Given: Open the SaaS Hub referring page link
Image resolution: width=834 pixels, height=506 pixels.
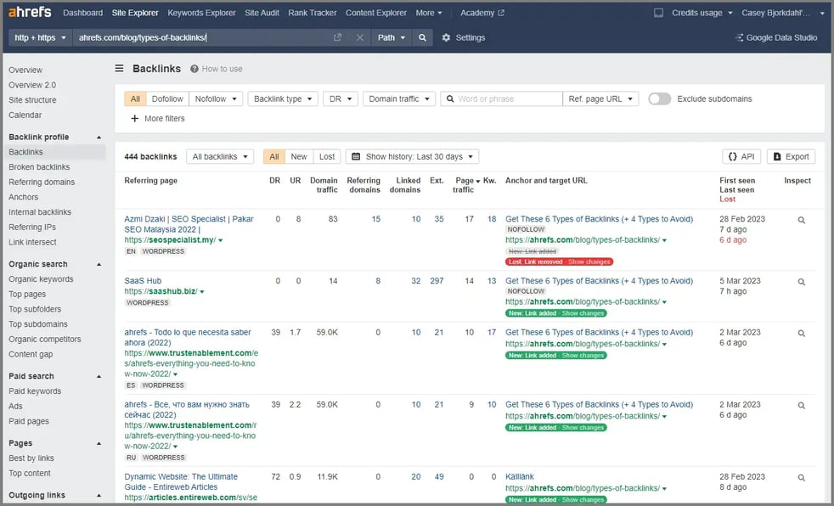Looking at the screenshot, I should (143, 281).
